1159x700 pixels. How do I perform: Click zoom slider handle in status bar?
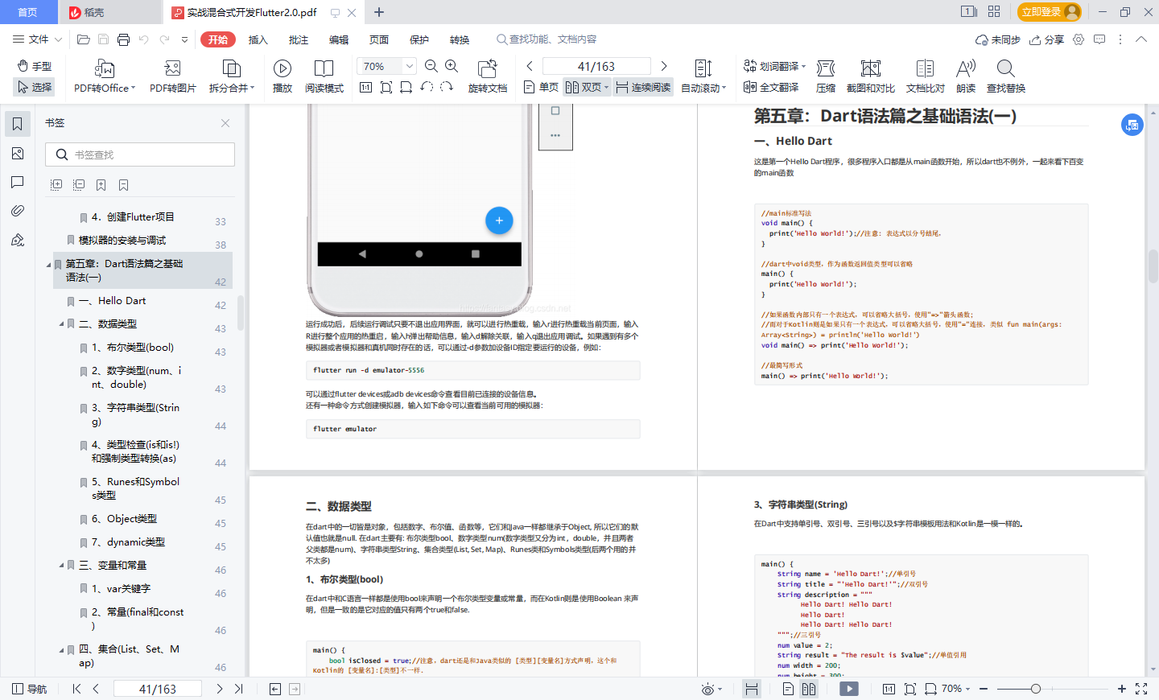tap(1036, 689)
